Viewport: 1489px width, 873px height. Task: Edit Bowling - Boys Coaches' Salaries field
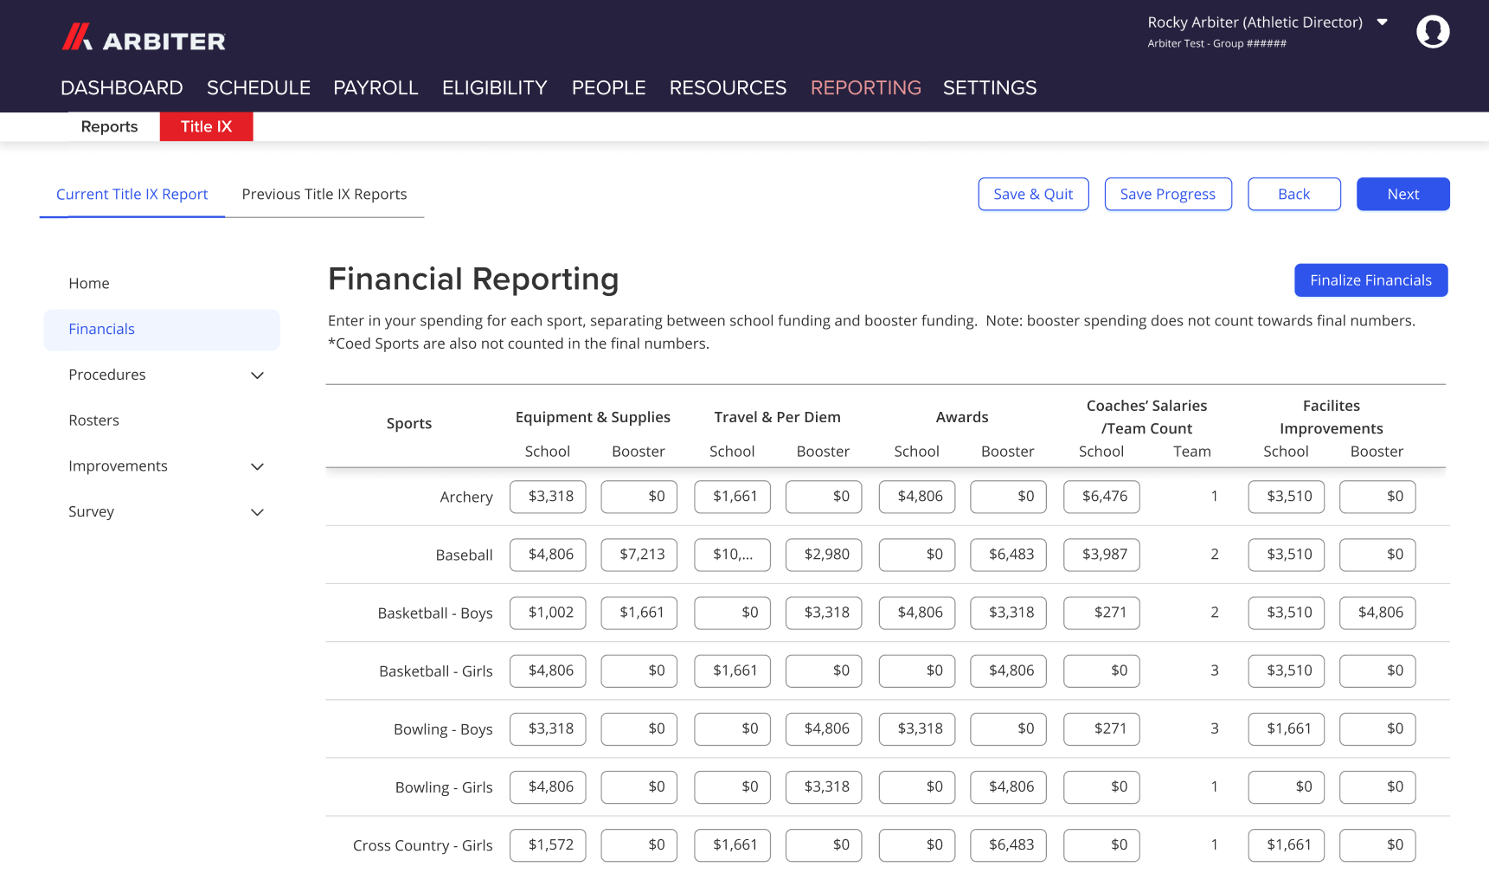point(1101,729)
